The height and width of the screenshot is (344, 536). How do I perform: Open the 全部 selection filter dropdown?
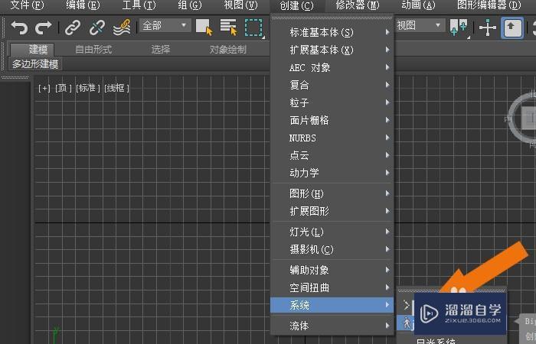pyautogui.click(x=165, y=25)
